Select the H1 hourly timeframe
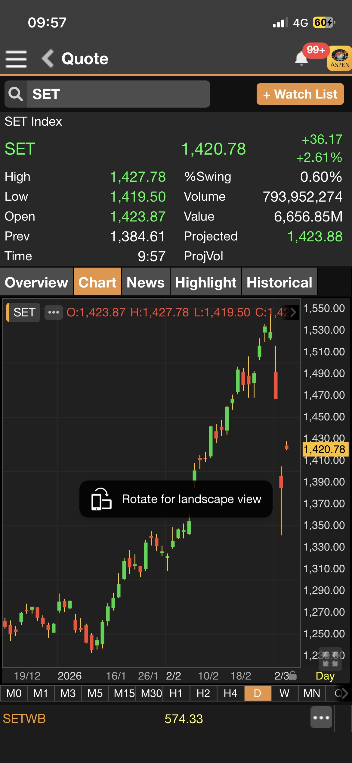The height and width of the screenshot is (763, 352). (x=176, y=693)
